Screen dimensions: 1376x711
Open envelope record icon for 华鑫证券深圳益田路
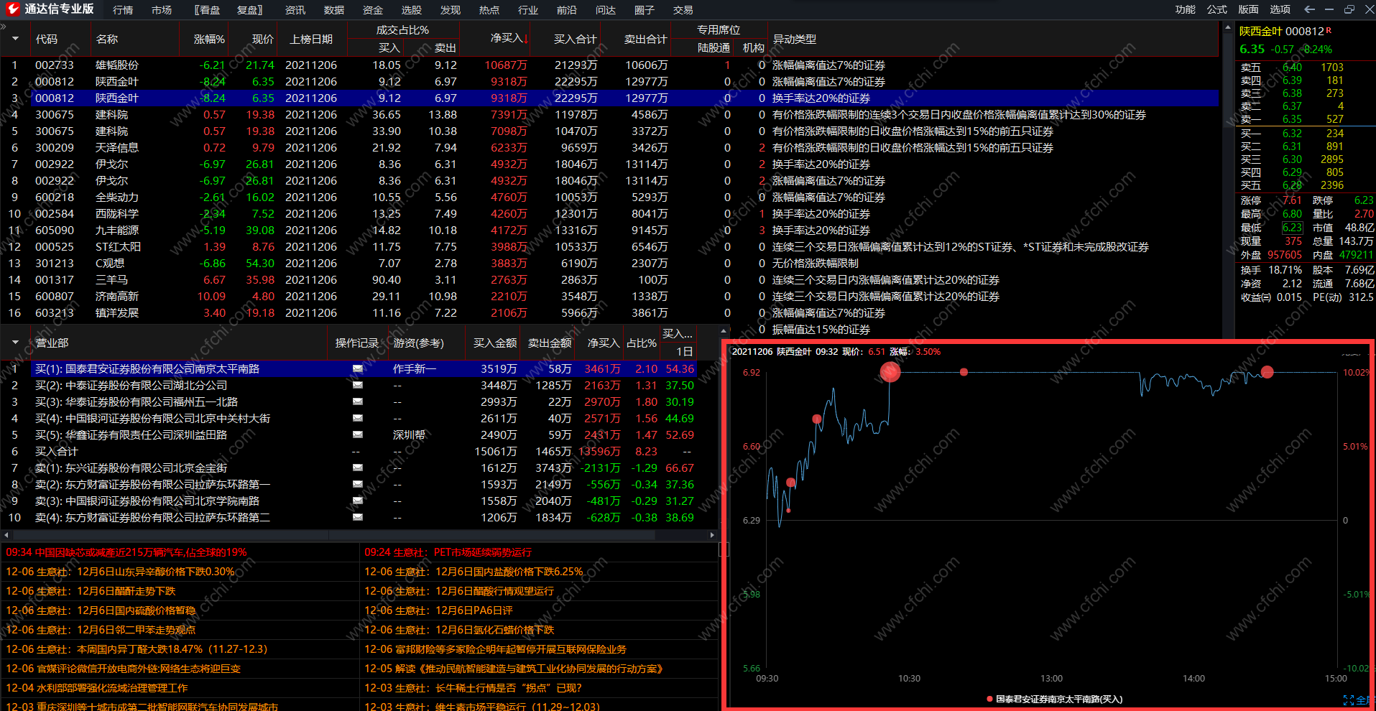tap(357, 434)
